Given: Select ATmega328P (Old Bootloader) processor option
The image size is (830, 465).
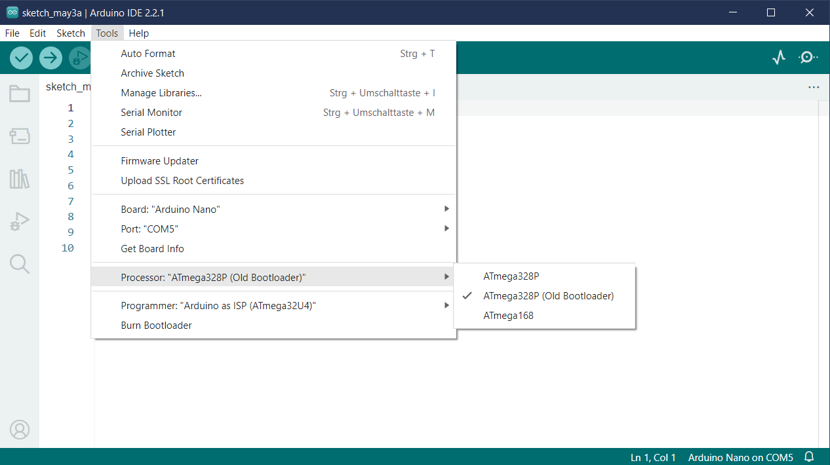Looking at the screenshot, I should coord(544,296).
